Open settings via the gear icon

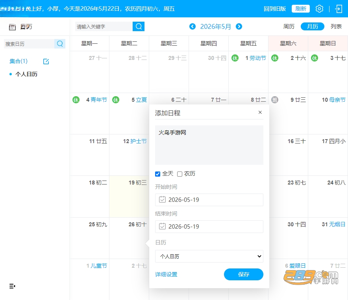click(x=319, y=9)
